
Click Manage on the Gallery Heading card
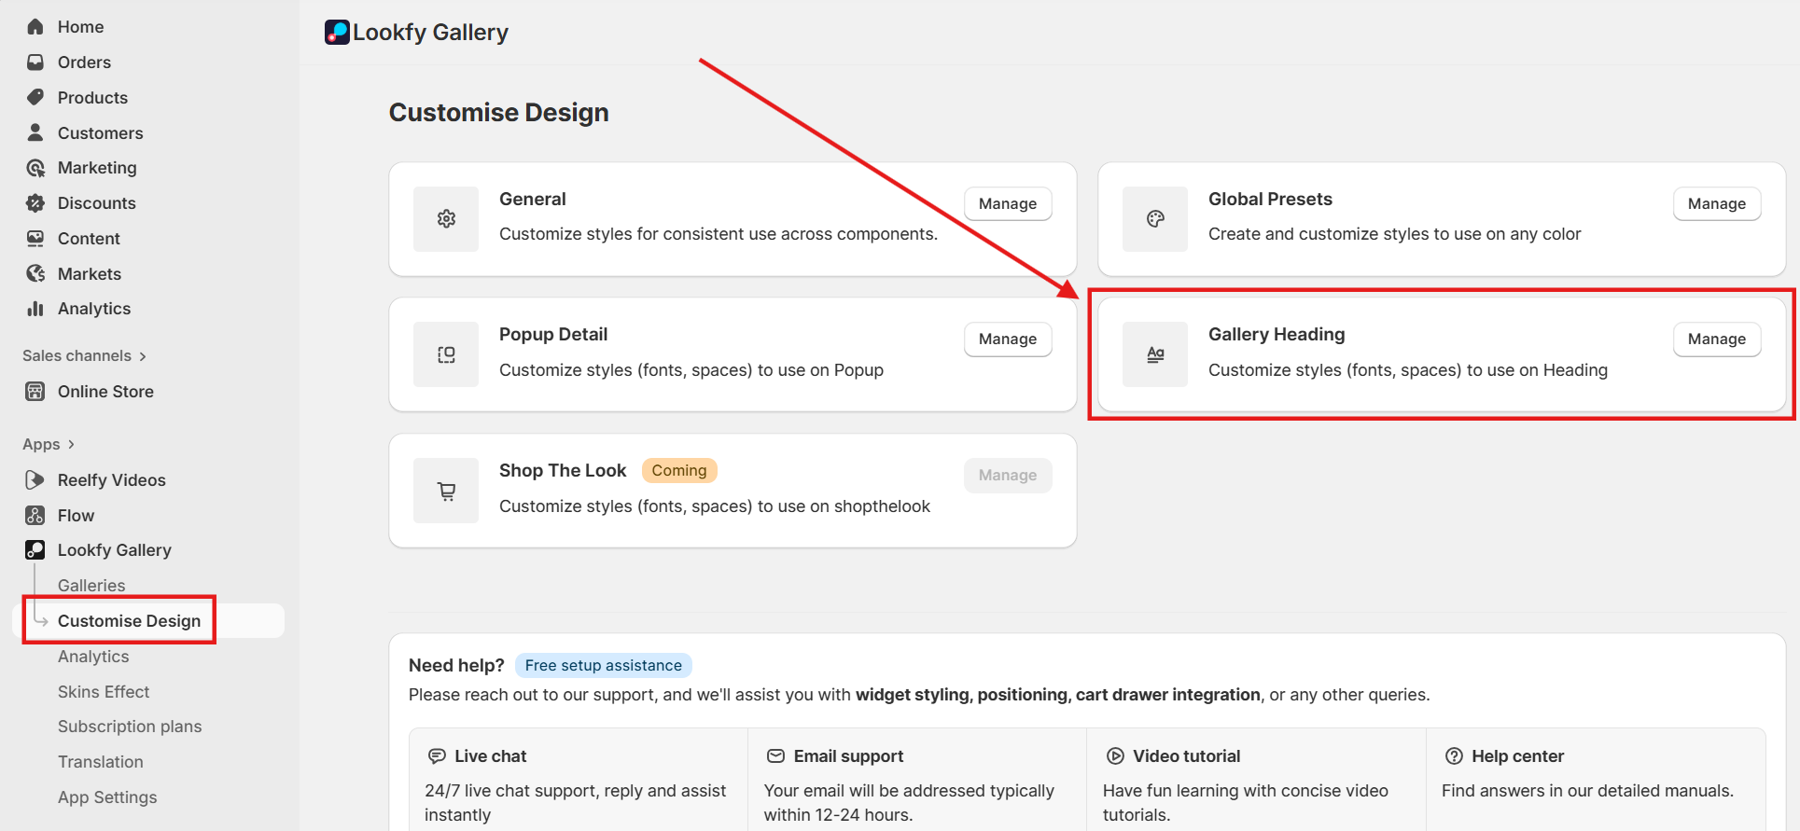point(1717,339)
